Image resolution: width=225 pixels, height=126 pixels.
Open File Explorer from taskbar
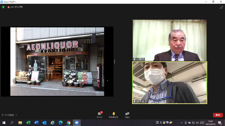(x=20, y=123)
